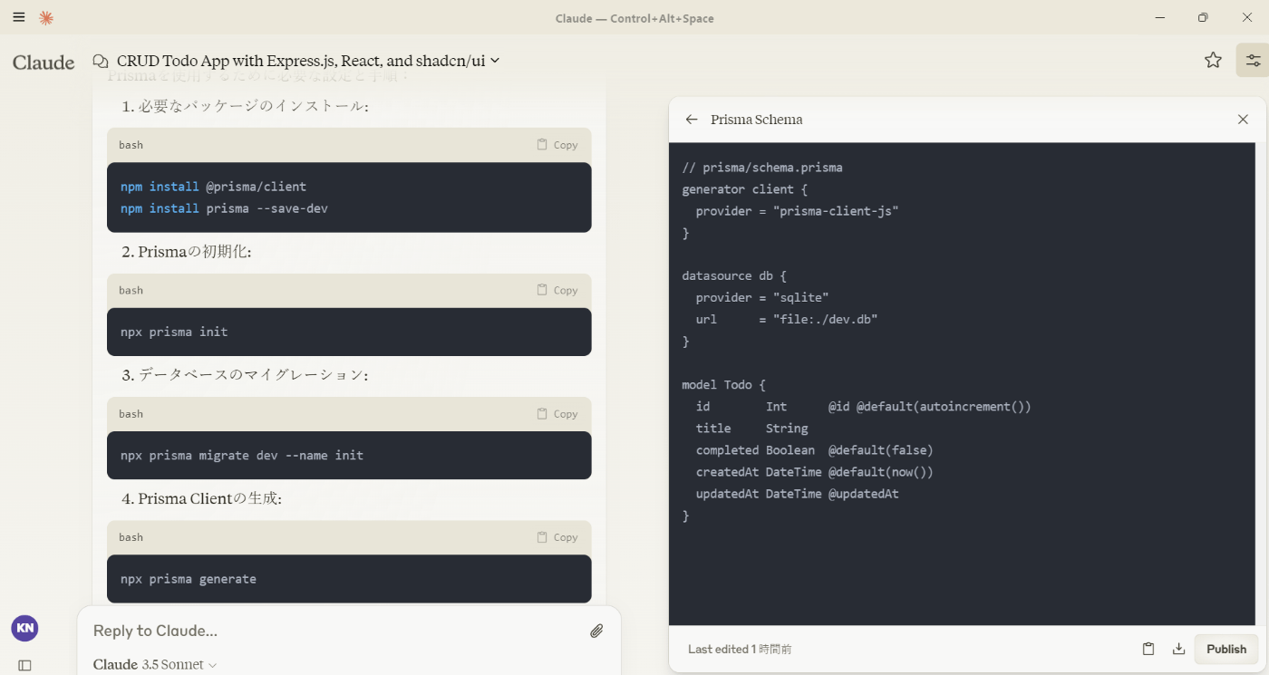The height and width of the screenshot is (675, 1269).
Task: Close the Prisma Schema artifact panel
Action: [x=1243, y=120]
